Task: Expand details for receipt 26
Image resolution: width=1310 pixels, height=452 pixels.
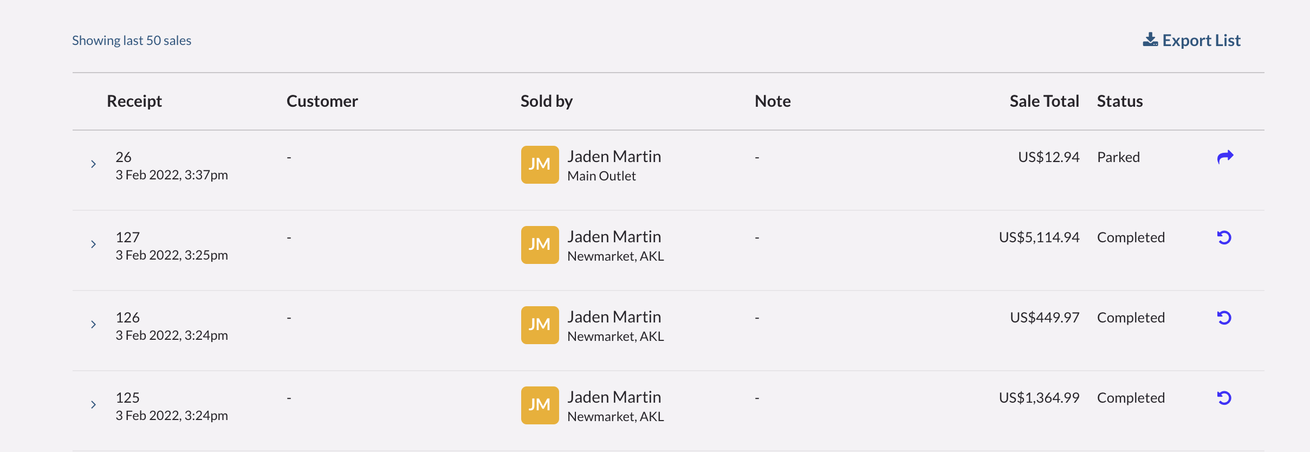Action: tap(93, 164)
